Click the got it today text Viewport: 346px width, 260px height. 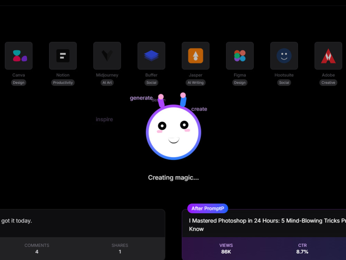[x=17, y=220]
